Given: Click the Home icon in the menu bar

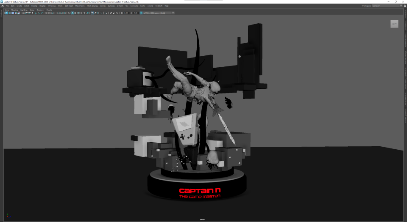Looking at the screenshot, I should 3,5.
